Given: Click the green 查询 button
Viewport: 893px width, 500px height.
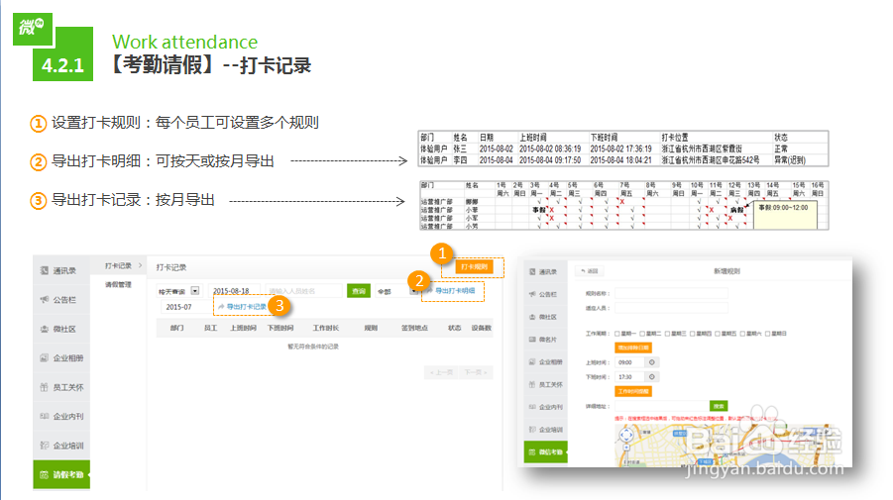Looking at the screenshot, I should click(x=359, y=291).
